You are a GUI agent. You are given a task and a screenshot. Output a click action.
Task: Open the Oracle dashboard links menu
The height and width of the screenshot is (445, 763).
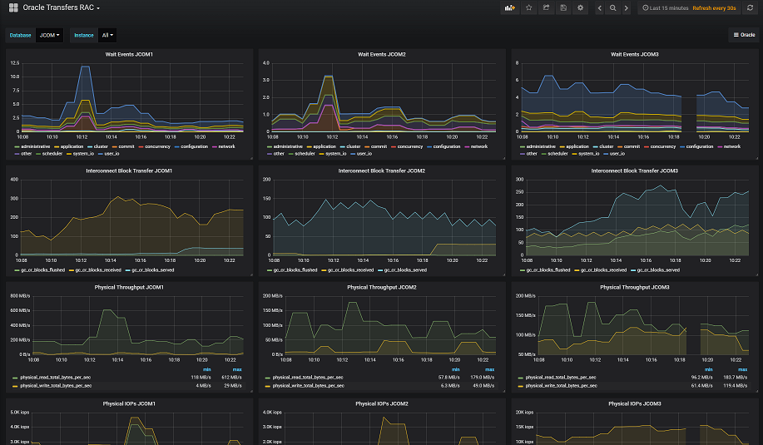pos(744,35)
